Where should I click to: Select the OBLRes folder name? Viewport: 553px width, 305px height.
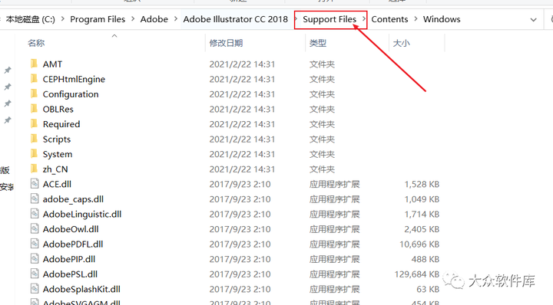click(x=58, y=109)
